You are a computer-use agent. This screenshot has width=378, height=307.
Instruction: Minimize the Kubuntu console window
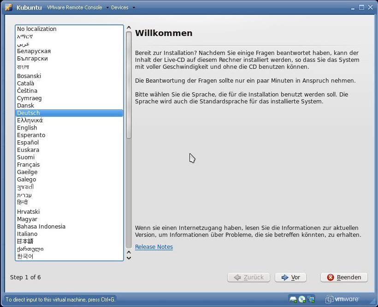pos(353,8)
